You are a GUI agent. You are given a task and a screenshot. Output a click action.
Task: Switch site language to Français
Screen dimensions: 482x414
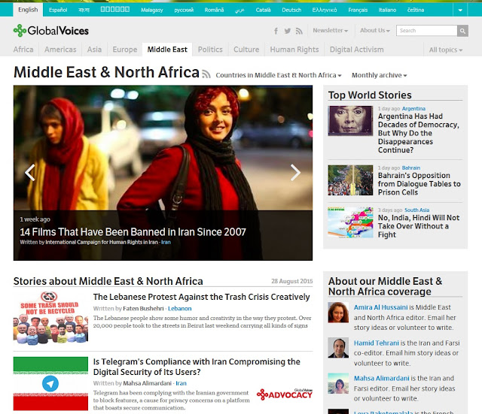[x=358, y=10]
